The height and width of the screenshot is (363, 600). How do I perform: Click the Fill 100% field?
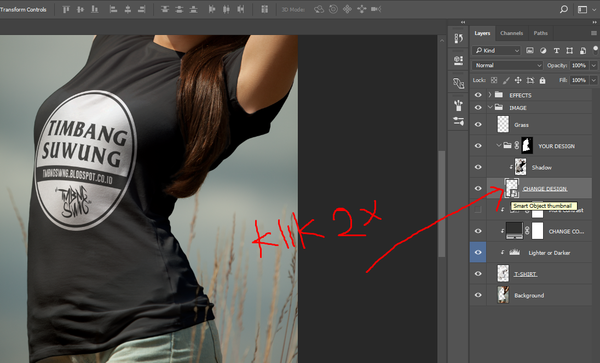point(579,80)
